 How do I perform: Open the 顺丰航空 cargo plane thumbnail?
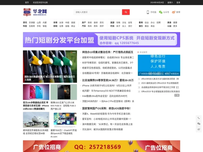[x=36, y=120]
